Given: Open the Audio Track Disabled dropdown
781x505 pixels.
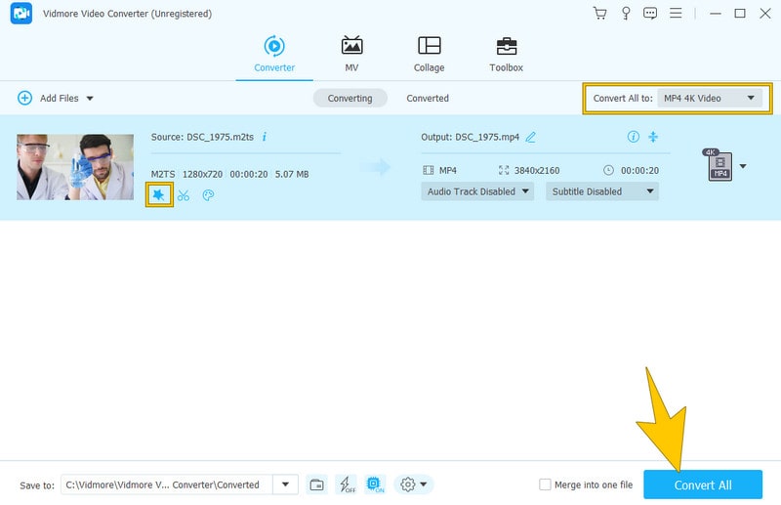Looking at the screenshot, I should coord(477,191).
